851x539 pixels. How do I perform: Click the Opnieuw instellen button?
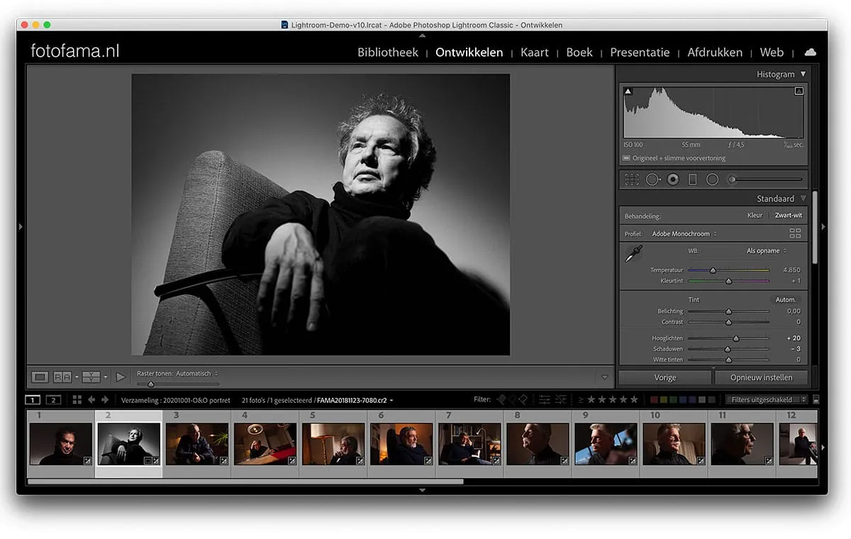[761, 377]
